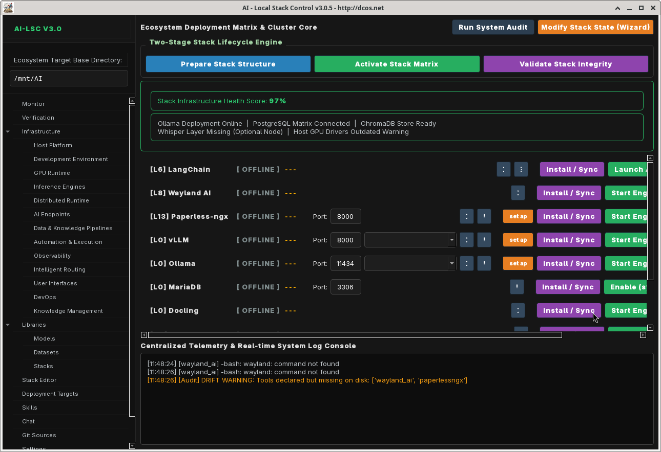Select Models under Libraries
Screen dimensions: 661x452
[45, 338]
